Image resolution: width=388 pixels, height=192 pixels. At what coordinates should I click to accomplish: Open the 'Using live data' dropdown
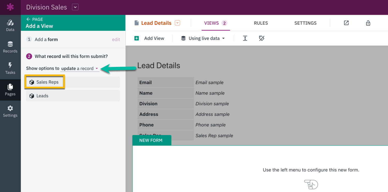coord(203,38)
